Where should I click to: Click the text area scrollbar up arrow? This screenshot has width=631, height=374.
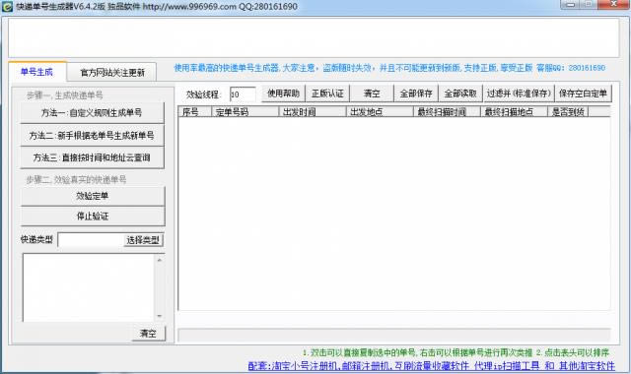click(160, 260)
